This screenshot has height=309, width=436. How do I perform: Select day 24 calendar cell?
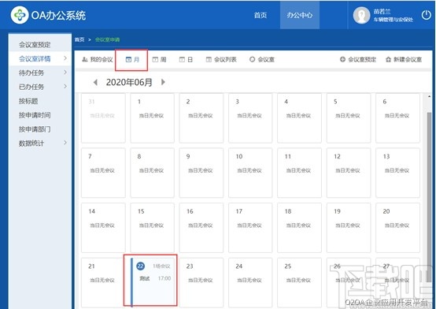(250, 282)
